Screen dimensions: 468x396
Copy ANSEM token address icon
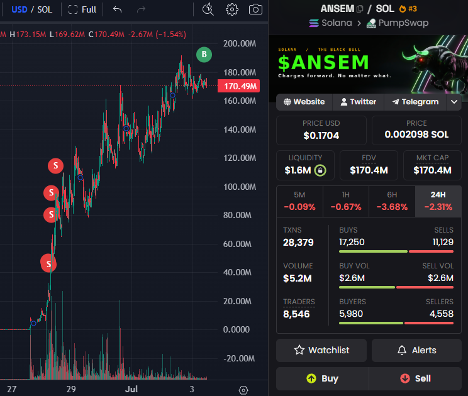pyautogui.click(x=360, y=9)
